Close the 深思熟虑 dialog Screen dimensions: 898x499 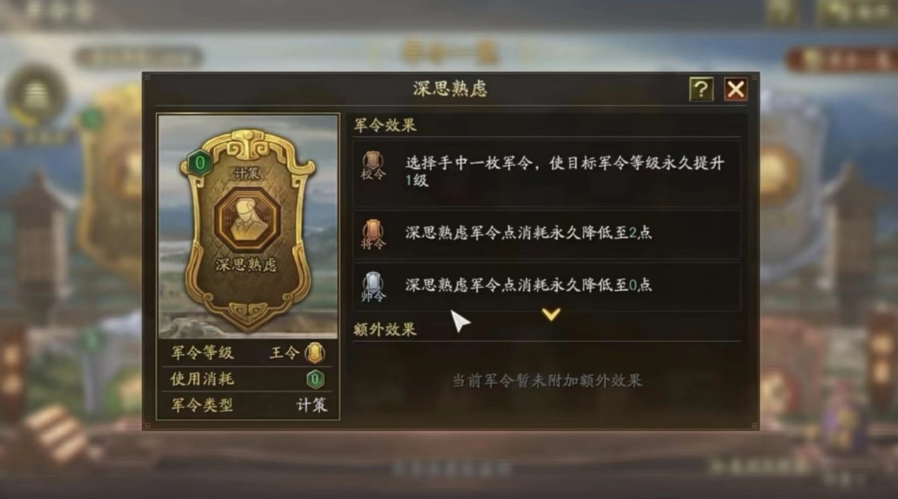point(736,90)
